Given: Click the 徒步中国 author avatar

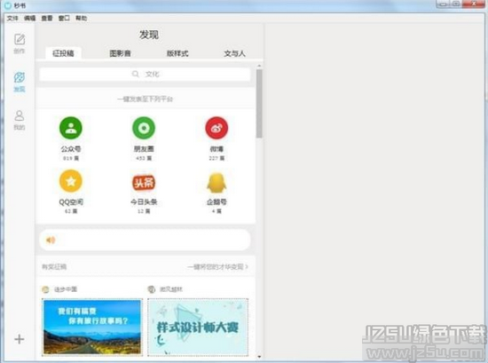Looking at the screenshot, I should point(45,289).
